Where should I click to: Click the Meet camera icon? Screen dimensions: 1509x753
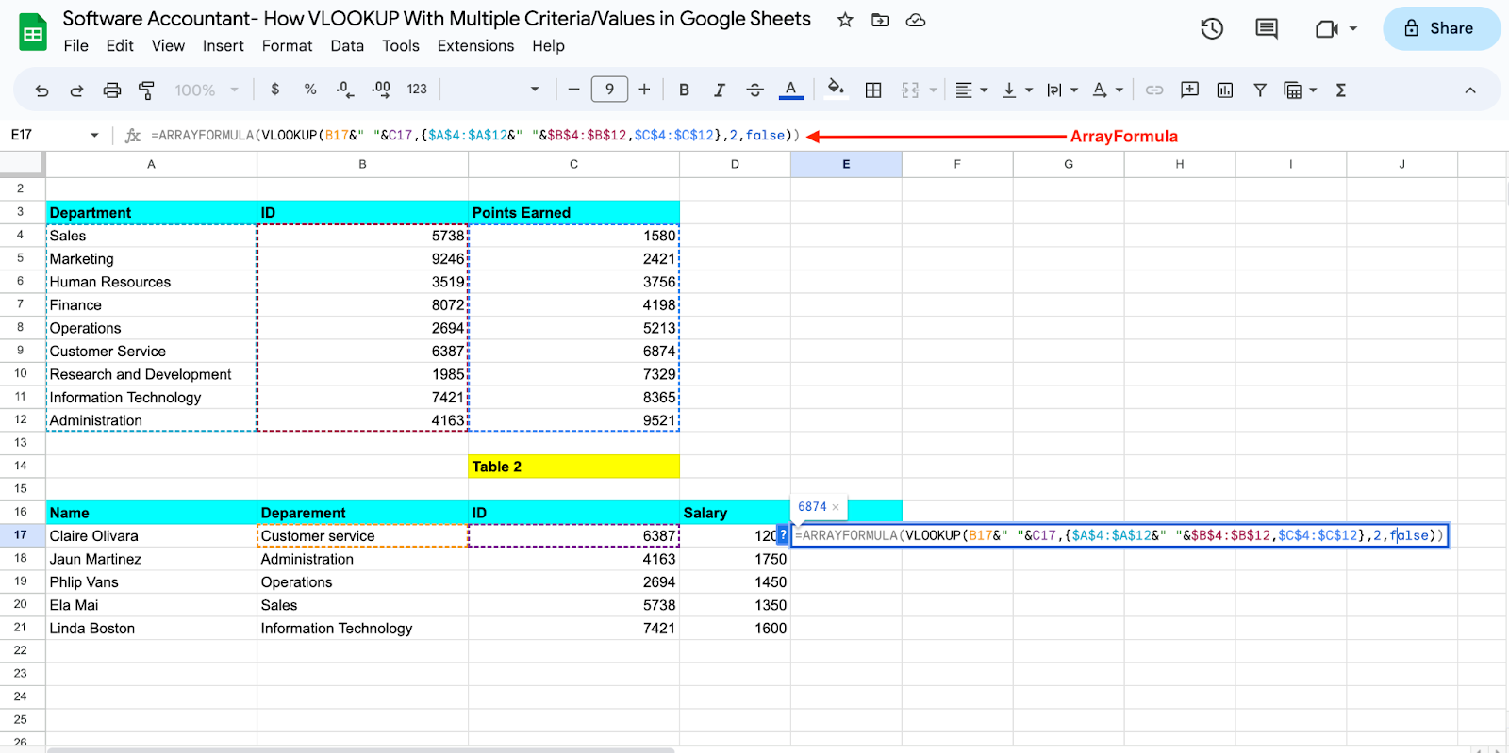pos(1327,28)
